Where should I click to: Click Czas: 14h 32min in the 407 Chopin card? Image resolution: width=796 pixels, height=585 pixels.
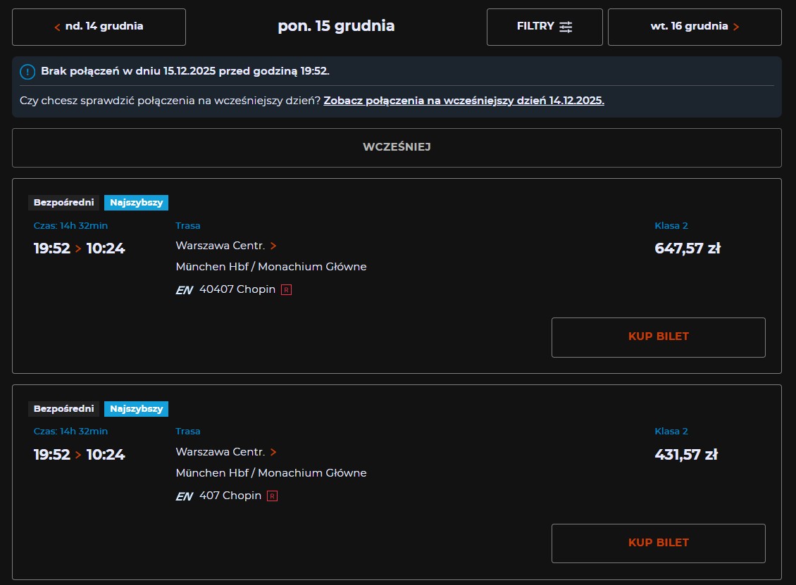tap(70, 432)
